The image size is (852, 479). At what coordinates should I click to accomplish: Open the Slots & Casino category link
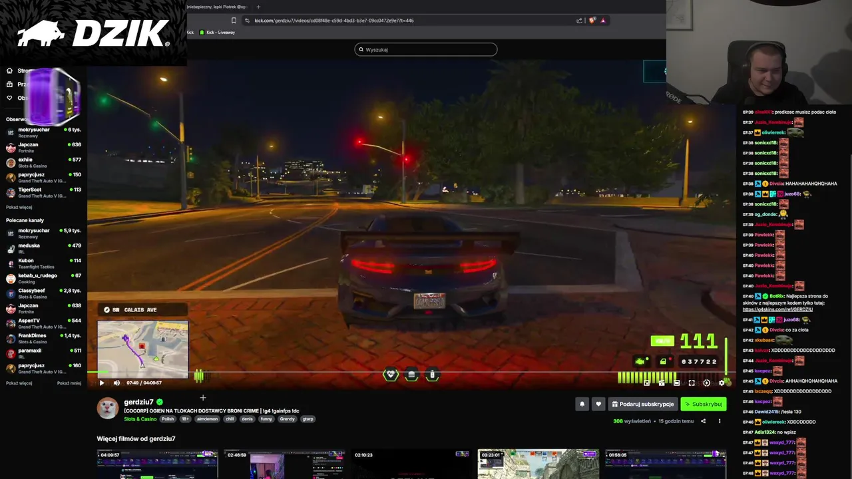coord(140,419)
